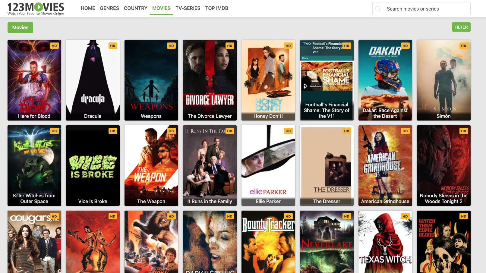Click HD badge on American Grindhouse poster

click(405, 131)
